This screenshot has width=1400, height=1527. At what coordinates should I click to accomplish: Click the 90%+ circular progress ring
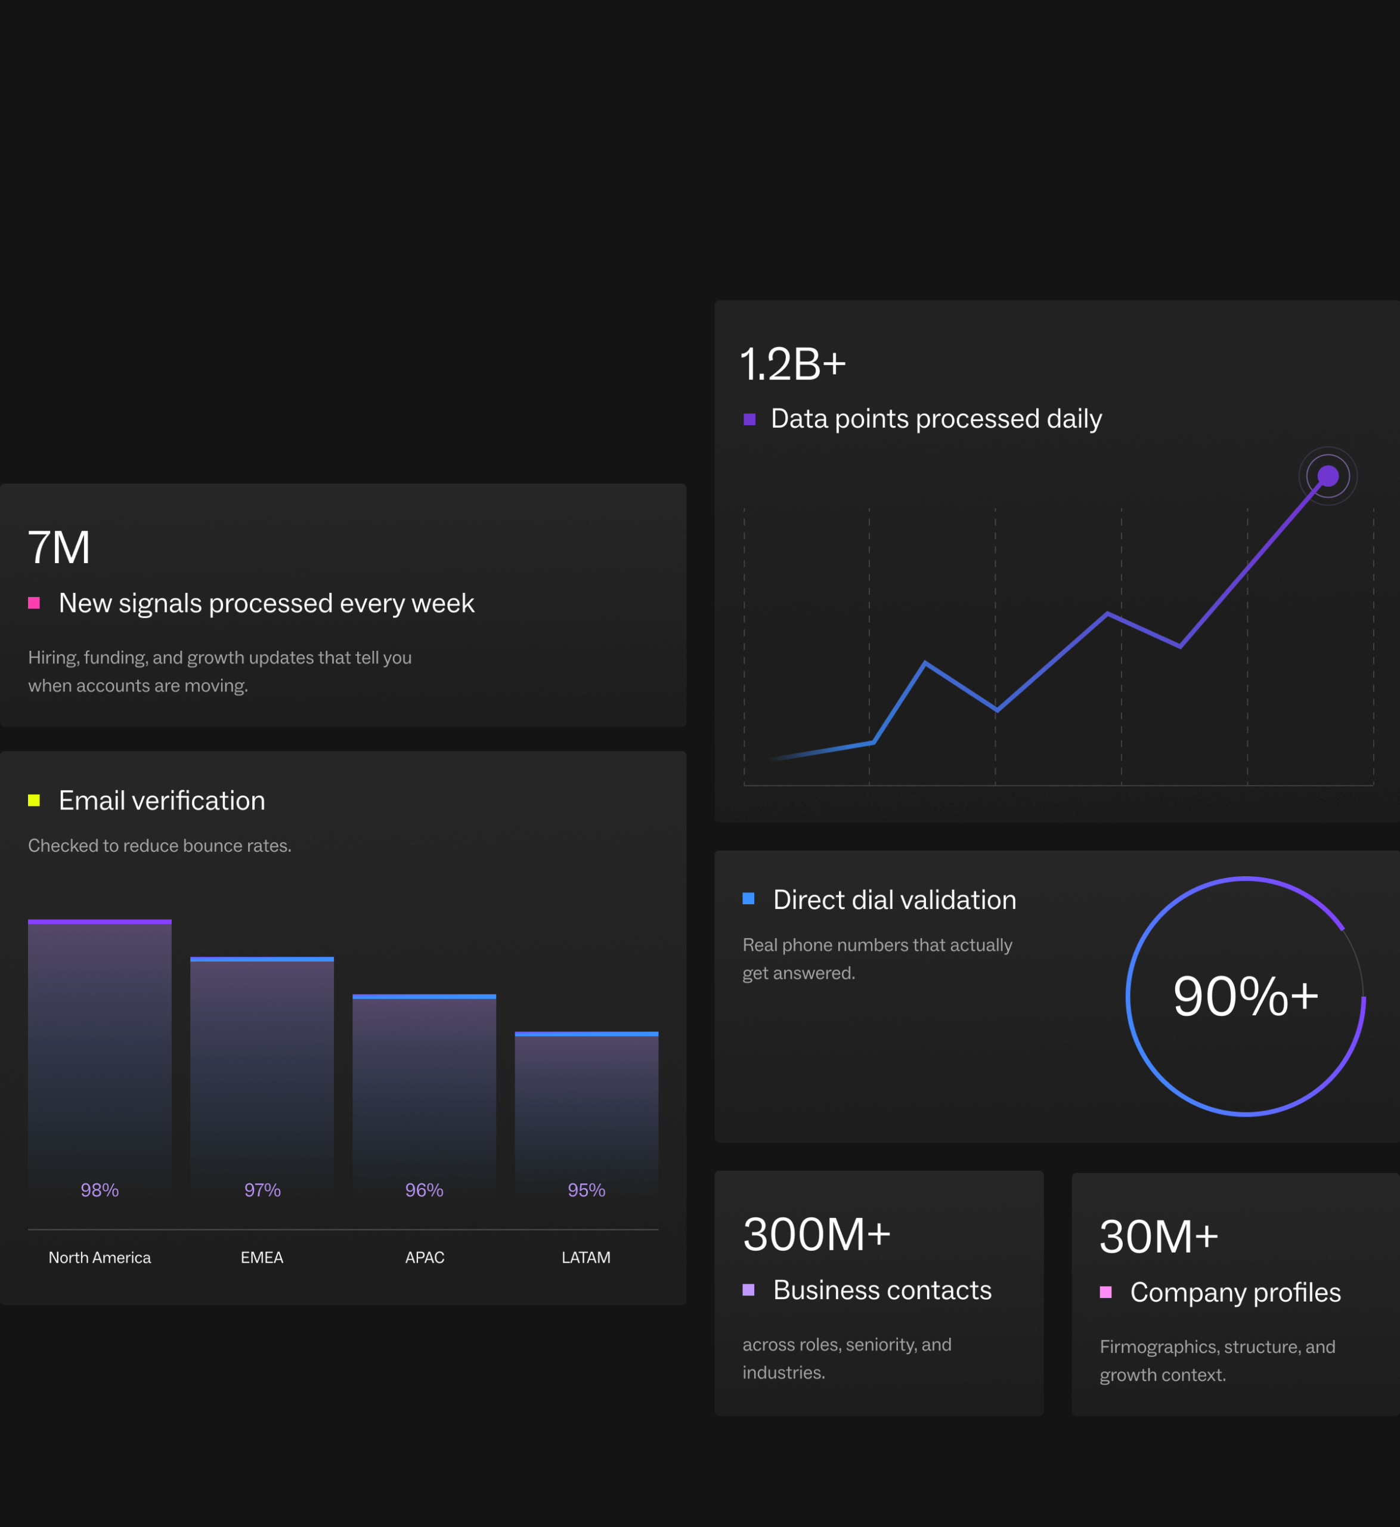tap(1245, 996)
